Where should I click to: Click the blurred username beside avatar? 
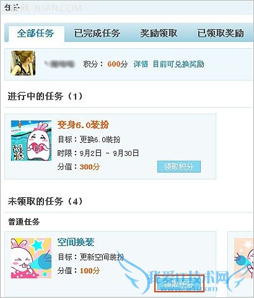[x=60, y=64]
